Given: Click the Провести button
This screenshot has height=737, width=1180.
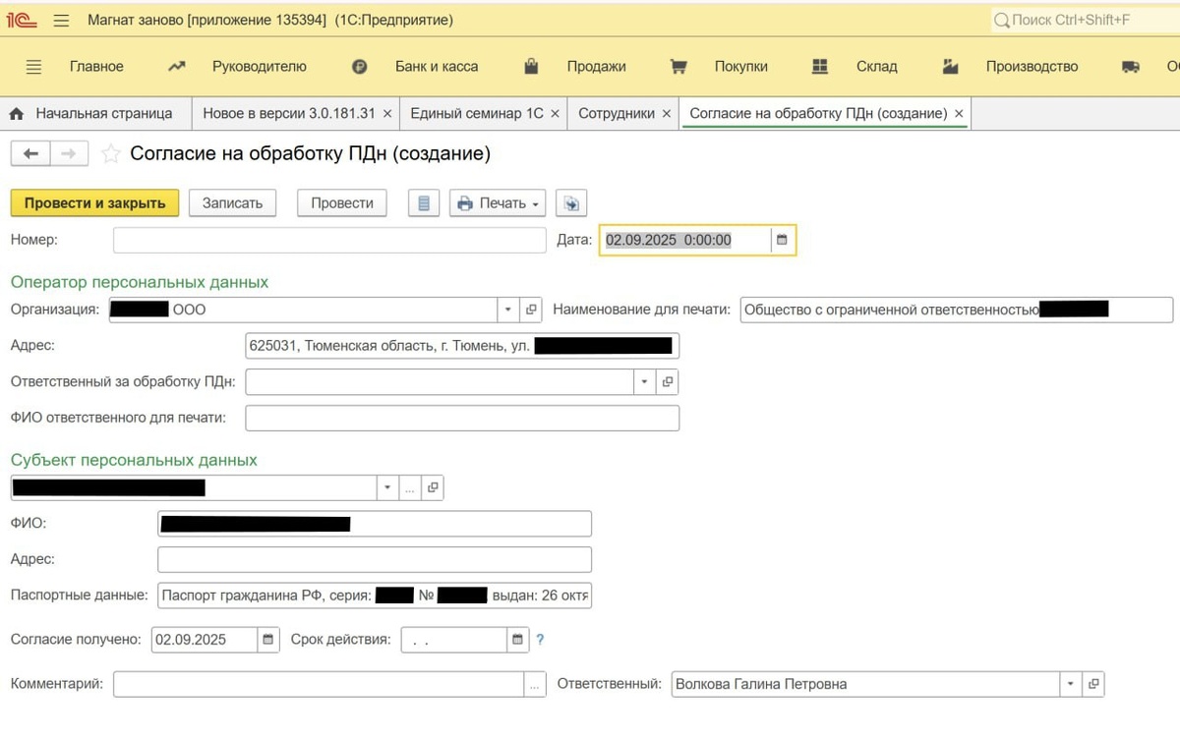Looking at the screenshot, I should (x=342, y=203).
